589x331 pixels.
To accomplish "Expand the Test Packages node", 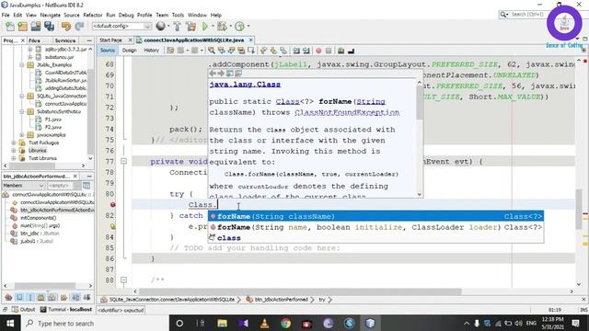I will pyautogui.click(x=14, y=143).
